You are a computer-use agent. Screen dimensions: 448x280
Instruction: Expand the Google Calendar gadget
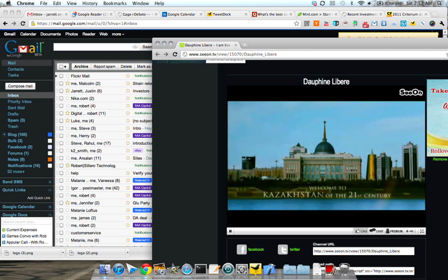tap(50, 207)
